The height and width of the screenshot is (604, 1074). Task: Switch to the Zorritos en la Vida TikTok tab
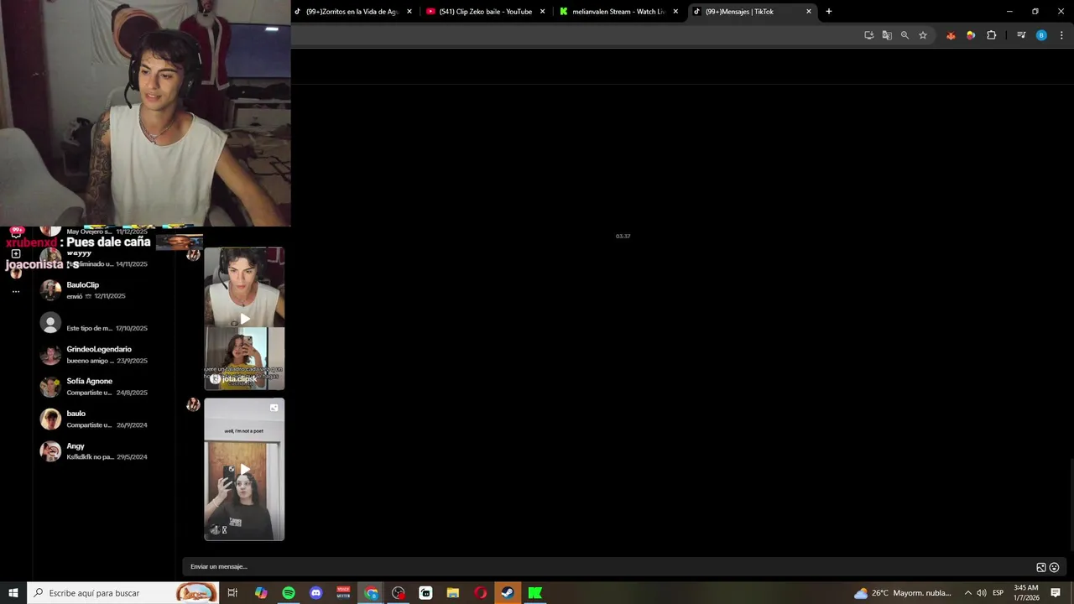[x=352, y=12]
